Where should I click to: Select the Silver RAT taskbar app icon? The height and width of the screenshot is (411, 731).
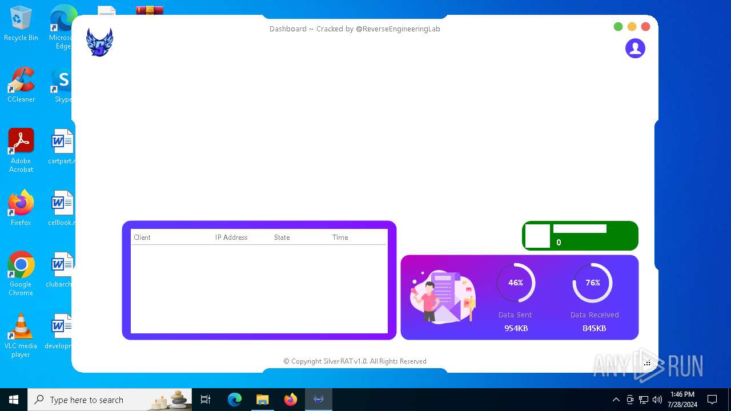tap(318, 400)
